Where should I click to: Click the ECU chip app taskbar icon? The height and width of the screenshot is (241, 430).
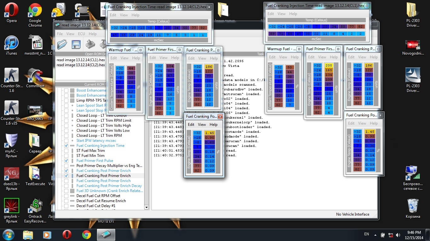(106, 235)
